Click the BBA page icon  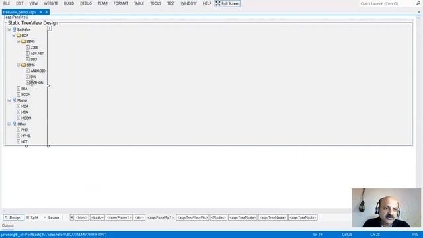point(19,89)
